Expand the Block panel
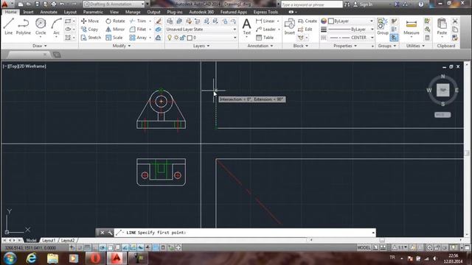The image size is (472, 265). tap(300, 46)
